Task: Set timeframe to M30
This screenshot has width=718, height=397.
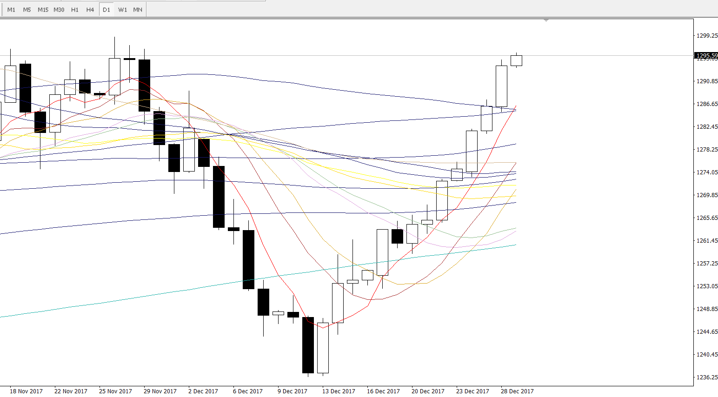Action: pyautogui.click(x=59, y=10)
